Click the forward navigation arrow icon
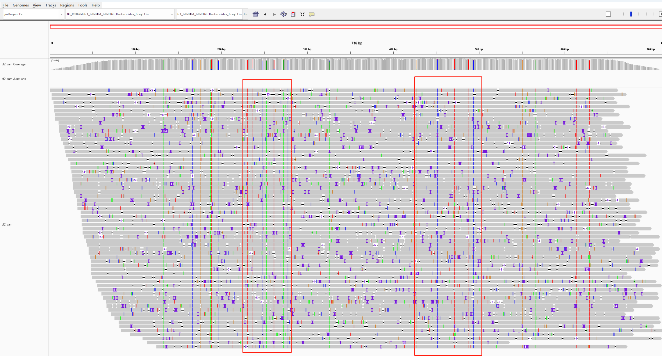The height and width of the screenshot is (356, 662). click(x=274, y=14)
